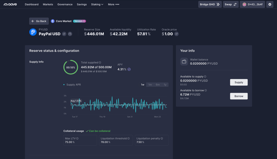Click add-to-wallet icon next to PayPal USD
This screenshot has width=277, height=159.
[70, 34]
